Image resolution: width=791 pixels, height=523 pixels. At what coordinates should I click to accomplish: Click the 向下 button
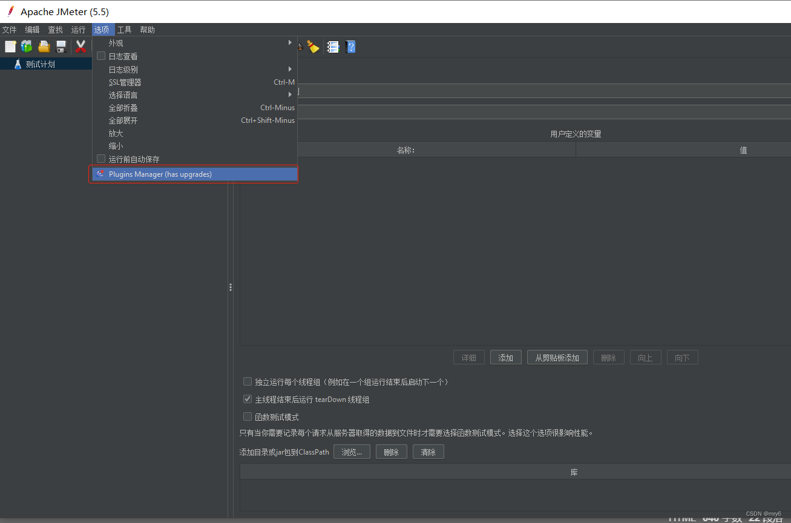(x=683, y=357)
